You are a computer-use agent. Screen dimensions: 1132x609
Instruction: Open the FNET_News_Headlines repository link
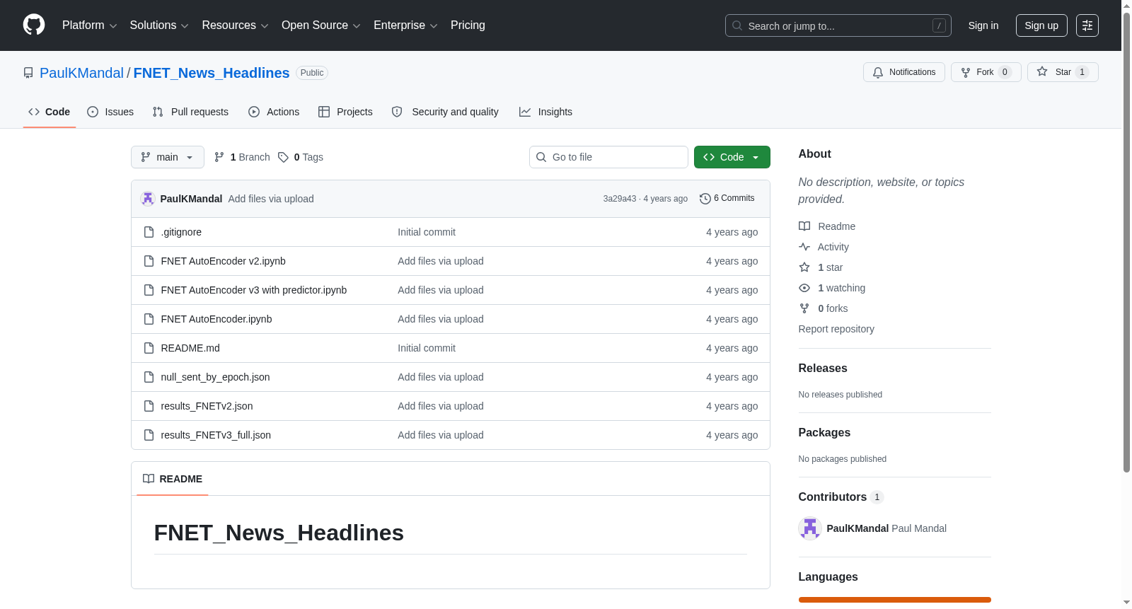[212, 73]
